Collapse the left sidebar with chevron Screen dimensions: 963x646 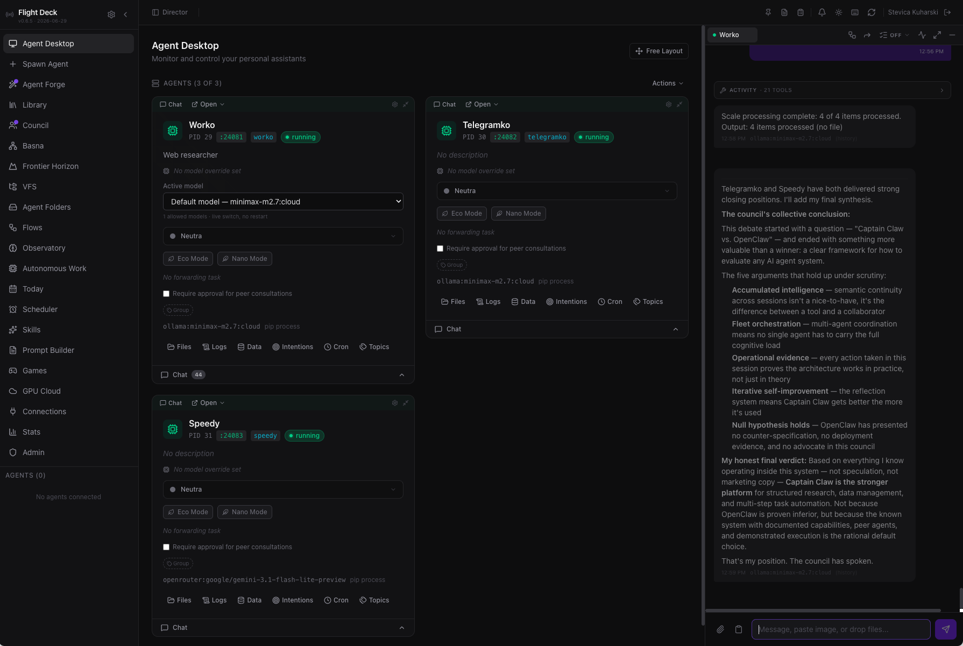tap(125, 15)
